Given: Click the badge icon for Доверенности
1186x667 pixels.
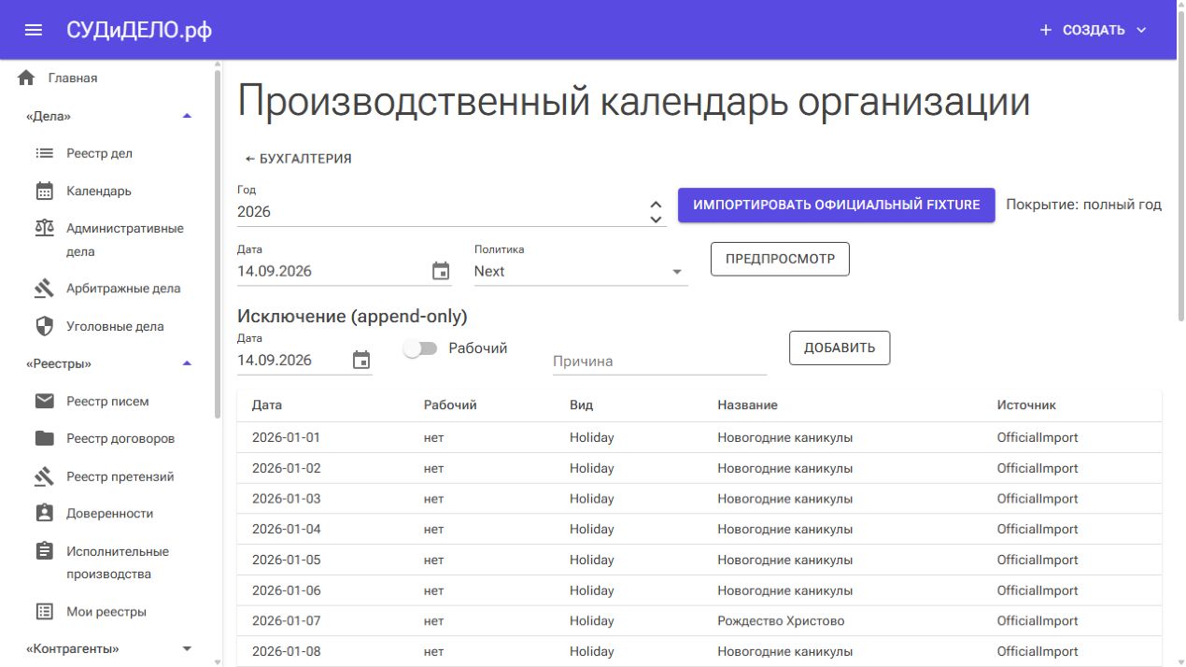Looking at the screenshot, I should pos(44,513).
